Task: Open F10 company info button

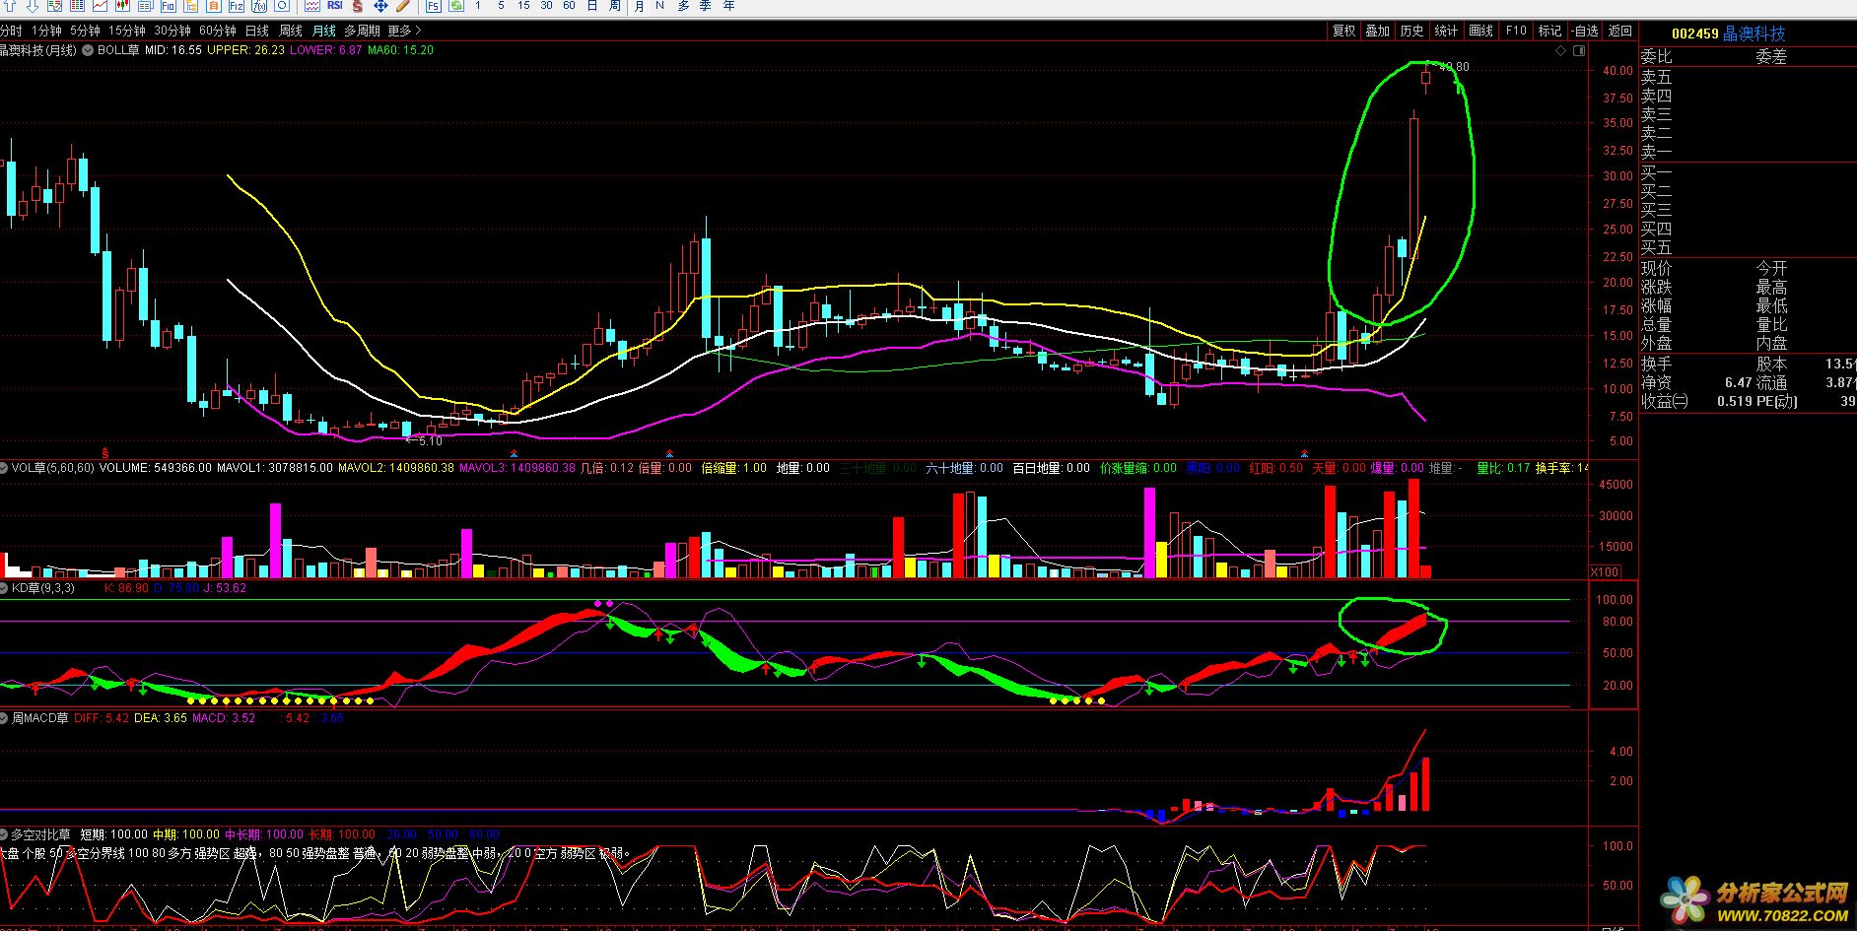Action: pyautogui.click(x=1516, y=31)
